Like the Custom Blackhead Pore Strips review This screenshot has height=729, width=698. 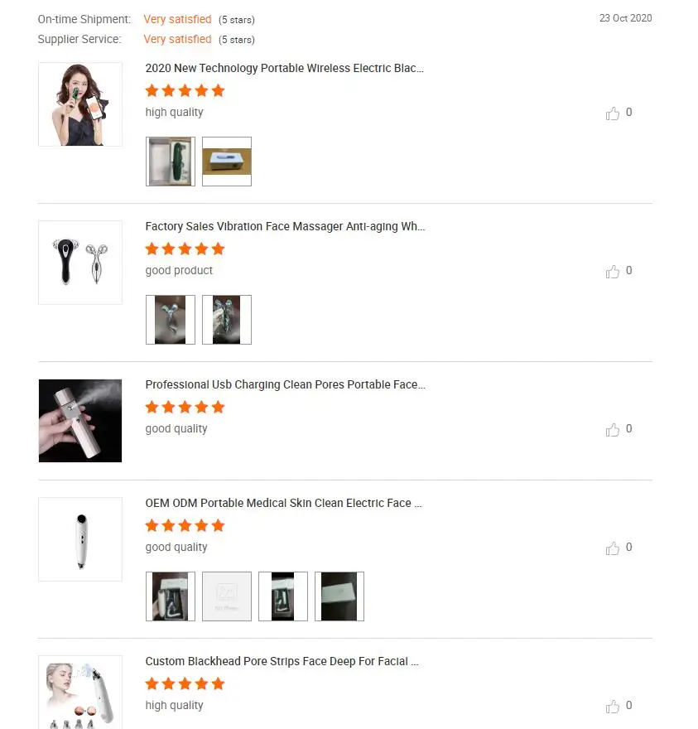[x=613, y=706]
